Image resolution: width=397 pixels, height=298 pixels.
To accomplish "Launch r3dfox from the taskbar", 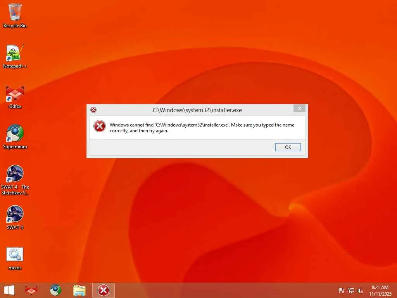I will 31,290.
